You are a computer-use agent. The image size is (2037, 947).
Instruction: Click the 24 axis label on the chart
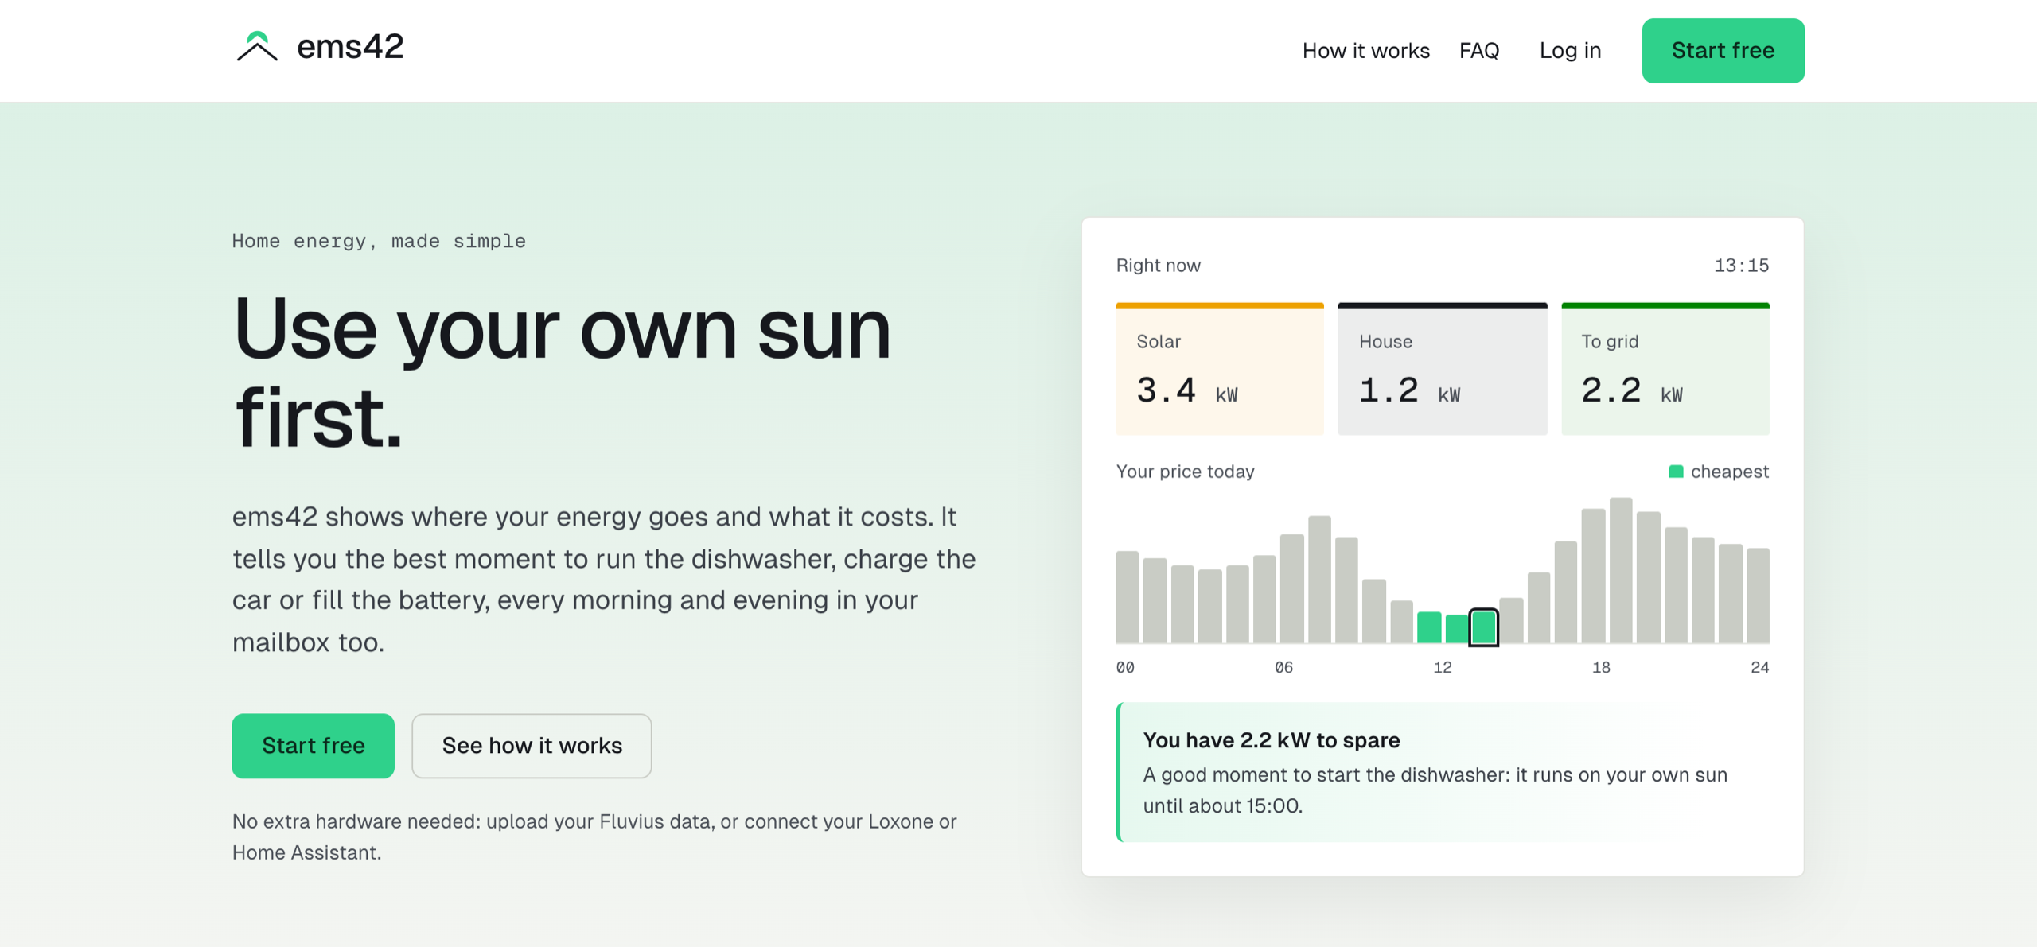tap(1759, 667)
